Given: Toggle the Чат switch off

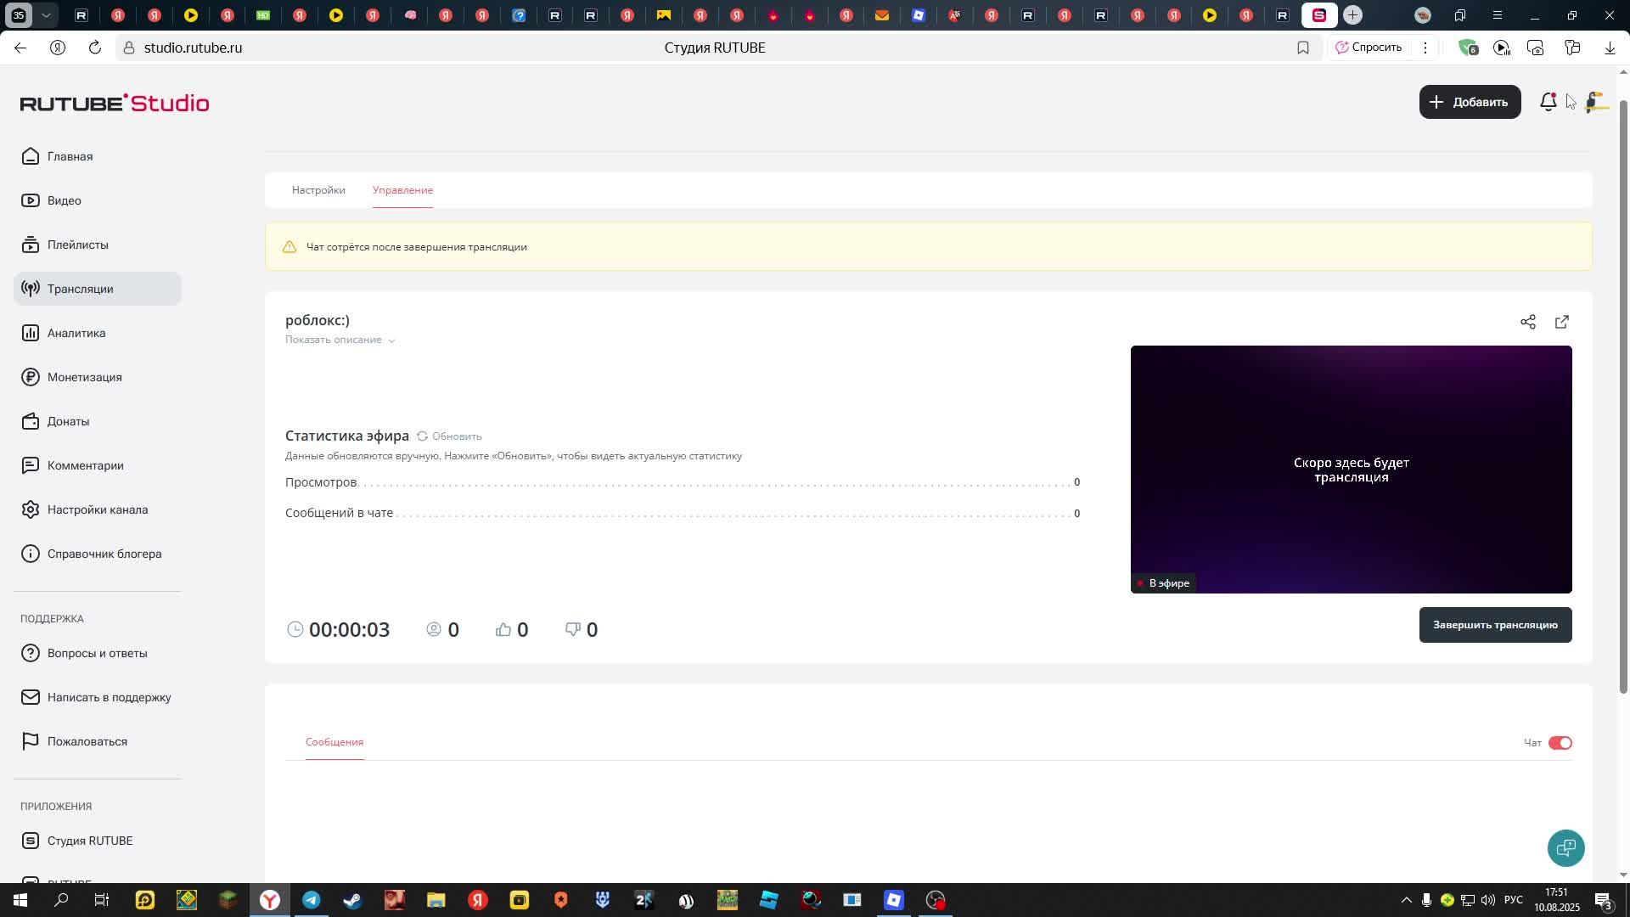Looking at the screenshot, I should (1560, 743).
